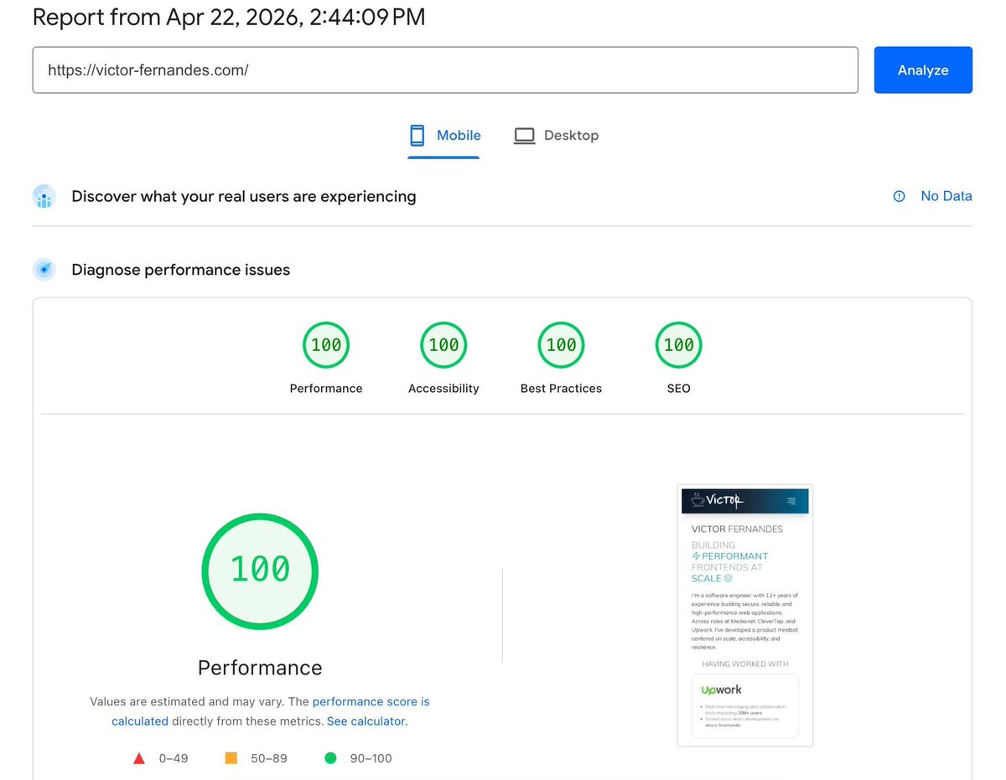
Task: Click the layers icon beside SCALE in preview
Action: pyautogui.click(x=729, y=578)
